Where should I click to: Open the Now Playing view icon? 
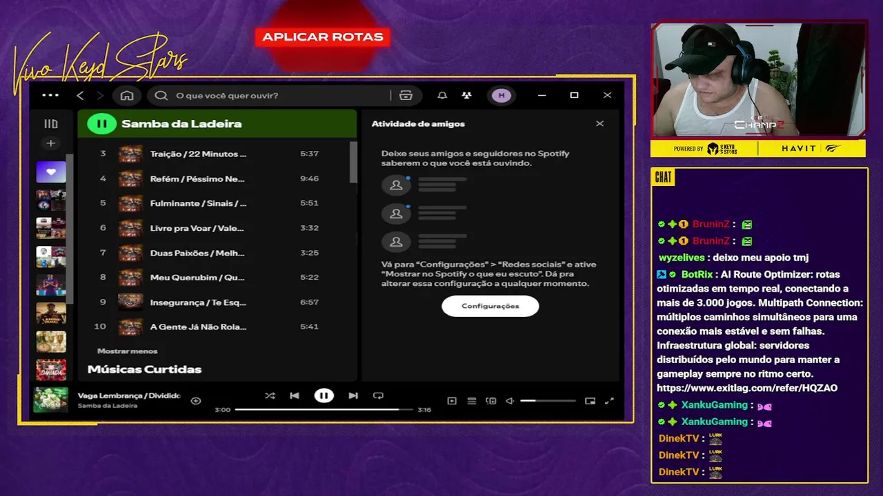[x=452, y=400]
